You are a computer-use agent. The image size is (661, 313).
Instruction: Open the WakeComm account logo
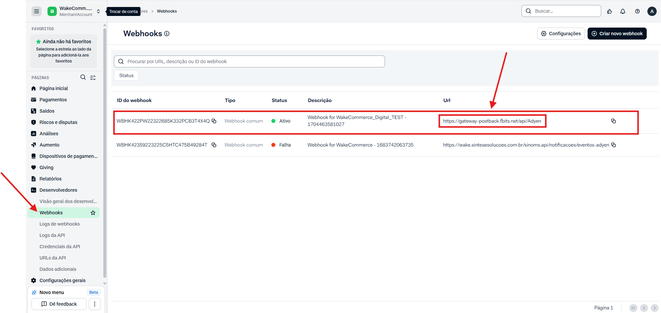click(52, 11)
